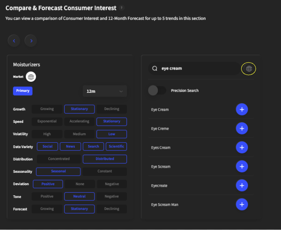Toggle the Scientific data variety chip
The height and width of the screenshot is (230, 281).
point(116,147)
